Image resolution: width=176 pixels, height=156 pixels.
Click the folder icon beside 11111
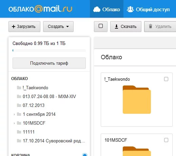coord(19,132)
